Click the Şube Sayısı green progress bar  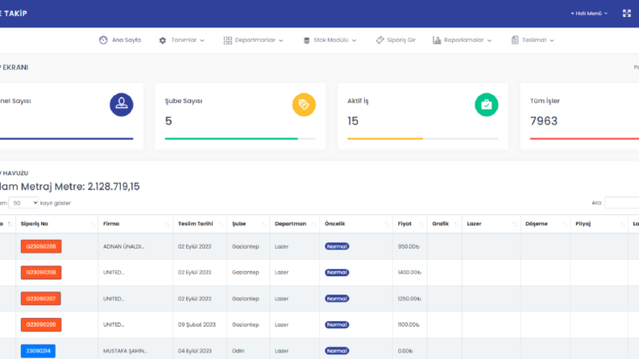[231, 138]
